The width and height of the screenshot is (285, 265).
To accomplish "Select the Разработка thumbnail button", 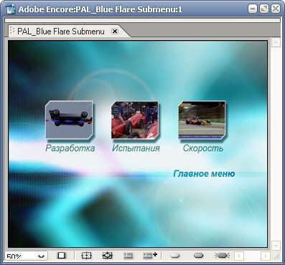I will [70, 120].
